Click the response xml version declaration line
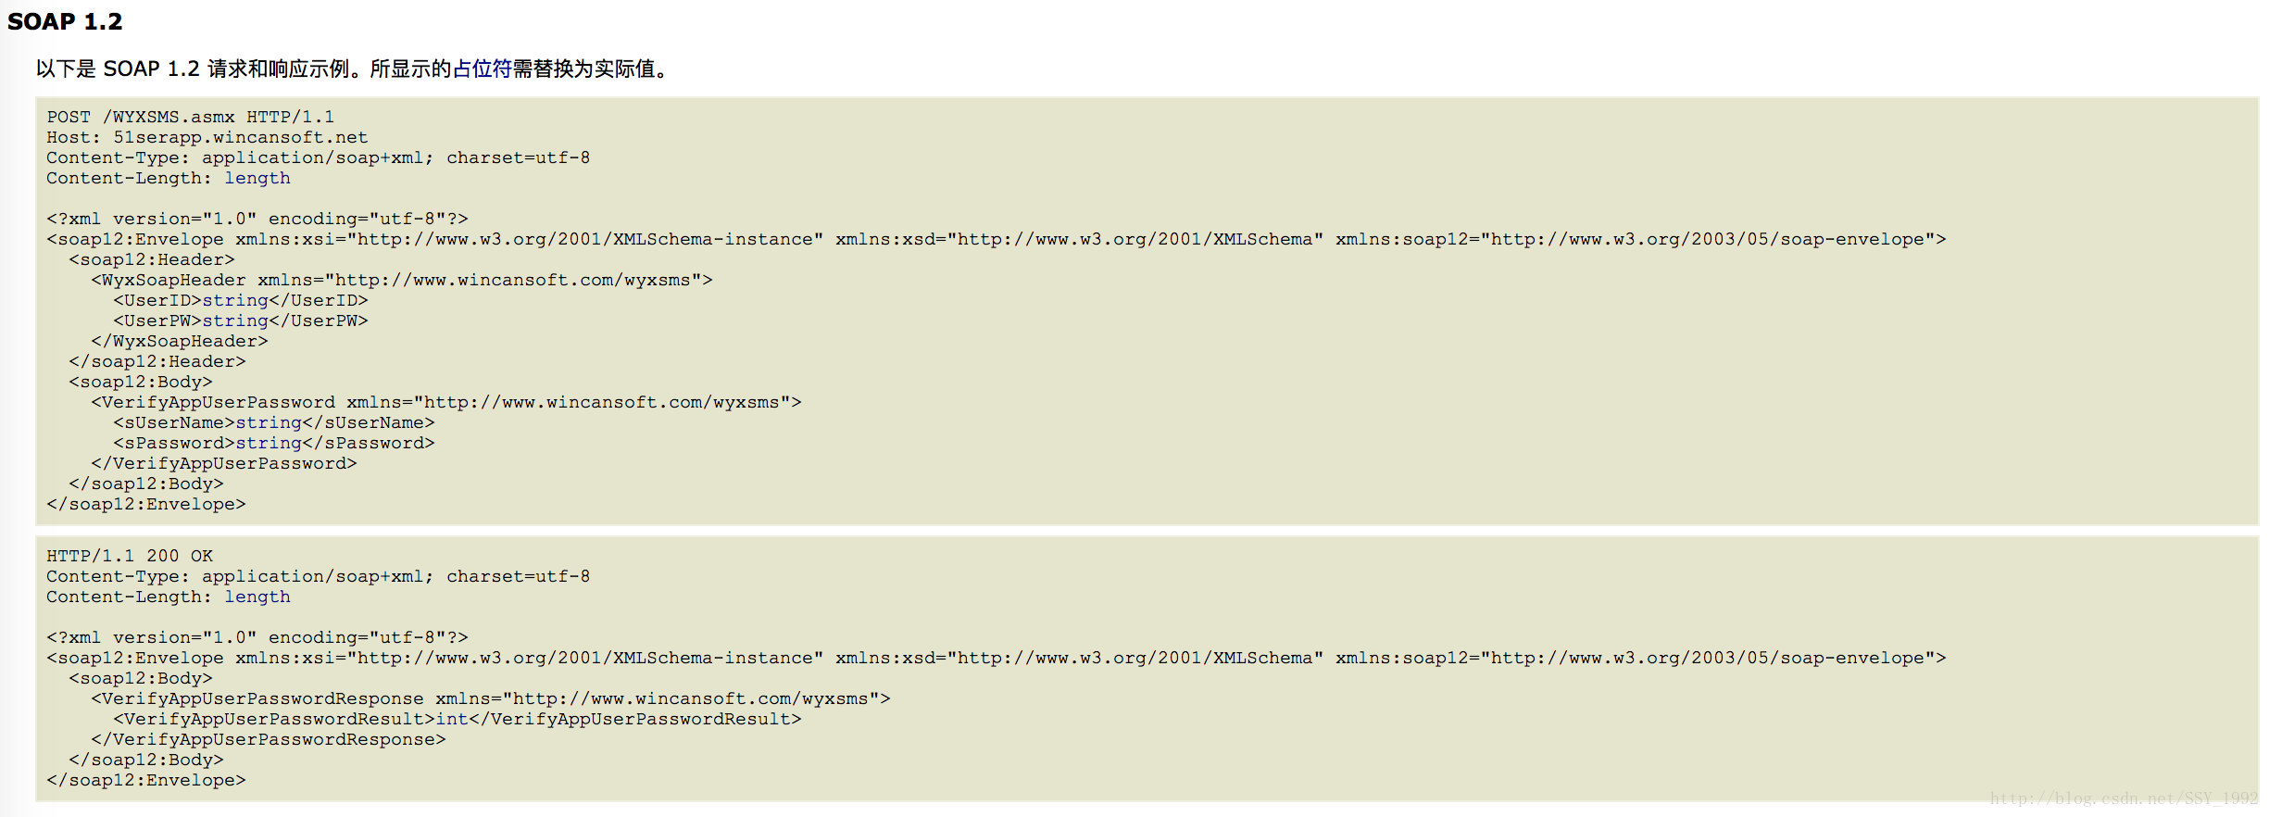This screenshot has width=2269, height=817. click(x=257, y=637)
